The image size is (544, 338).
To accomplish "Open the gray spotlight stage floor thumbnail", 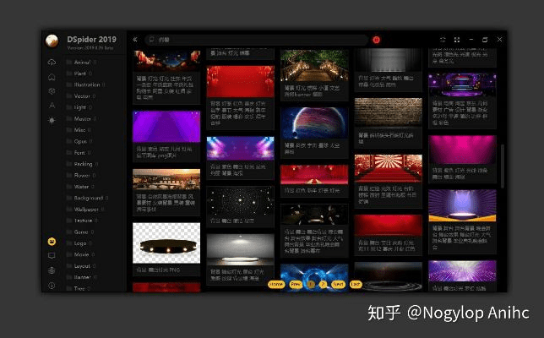I will tap(241, 249).
